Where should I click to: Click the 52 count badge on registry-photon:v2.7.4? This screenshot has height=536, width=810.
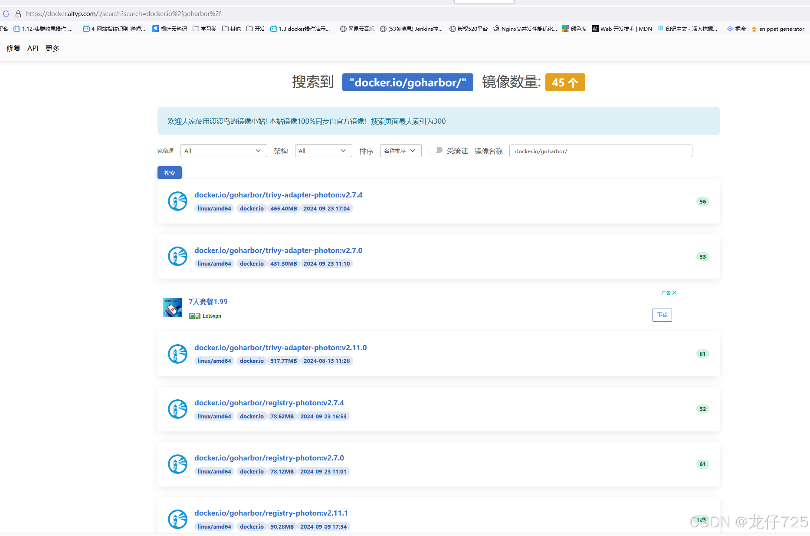pos(703,409)
